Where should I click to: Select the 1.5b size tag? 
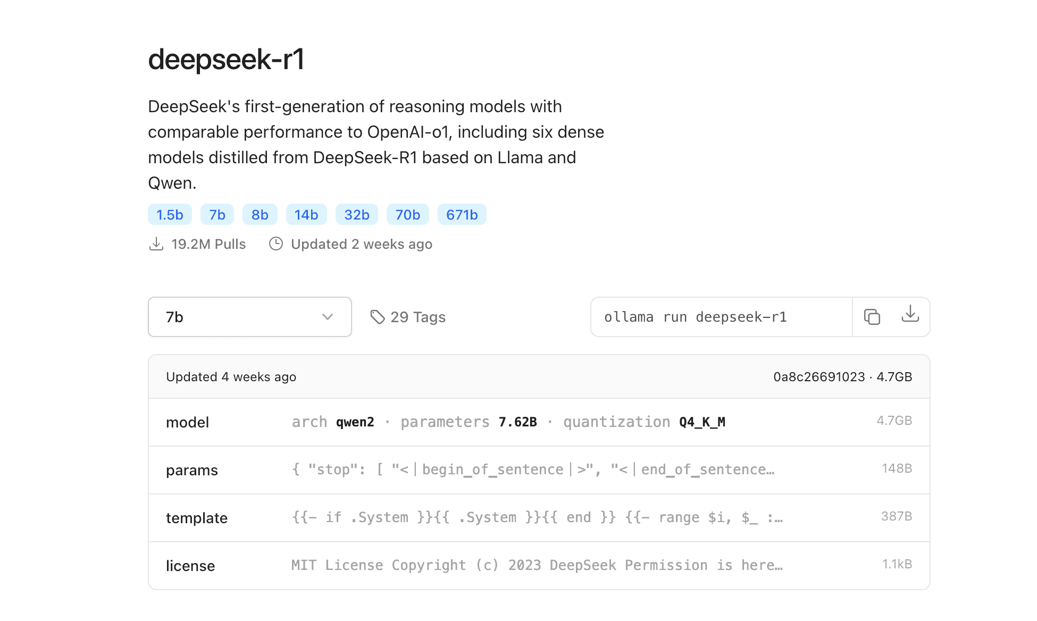pos(170,215)
